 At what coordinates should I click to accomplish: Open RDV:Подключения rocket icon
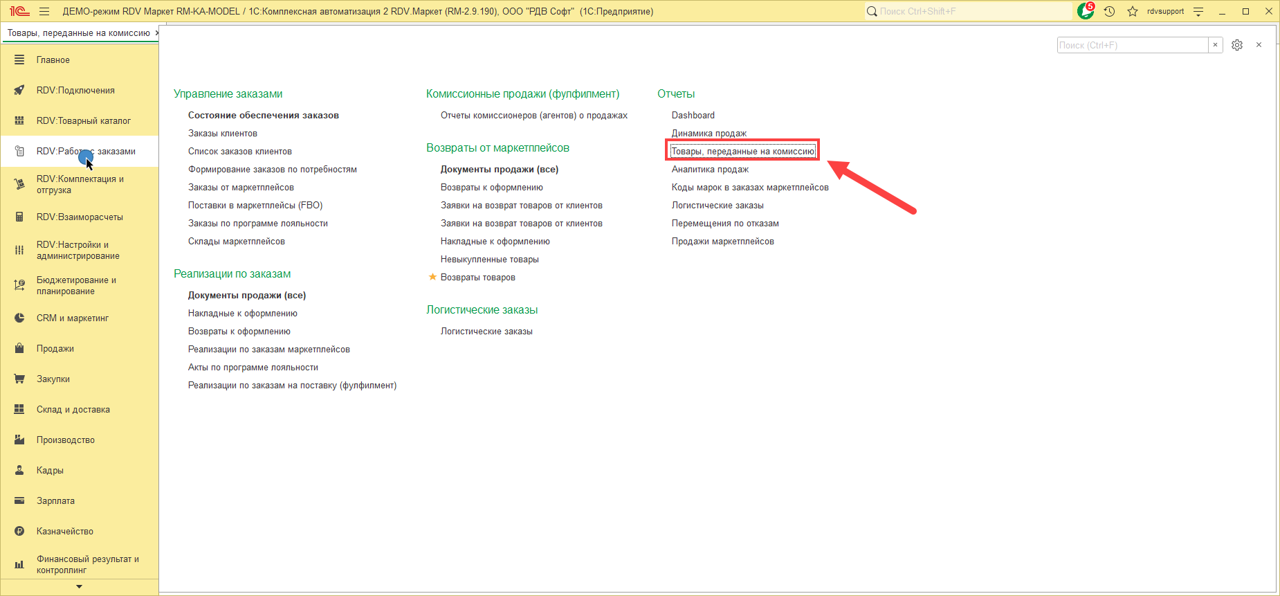[19, 91]
